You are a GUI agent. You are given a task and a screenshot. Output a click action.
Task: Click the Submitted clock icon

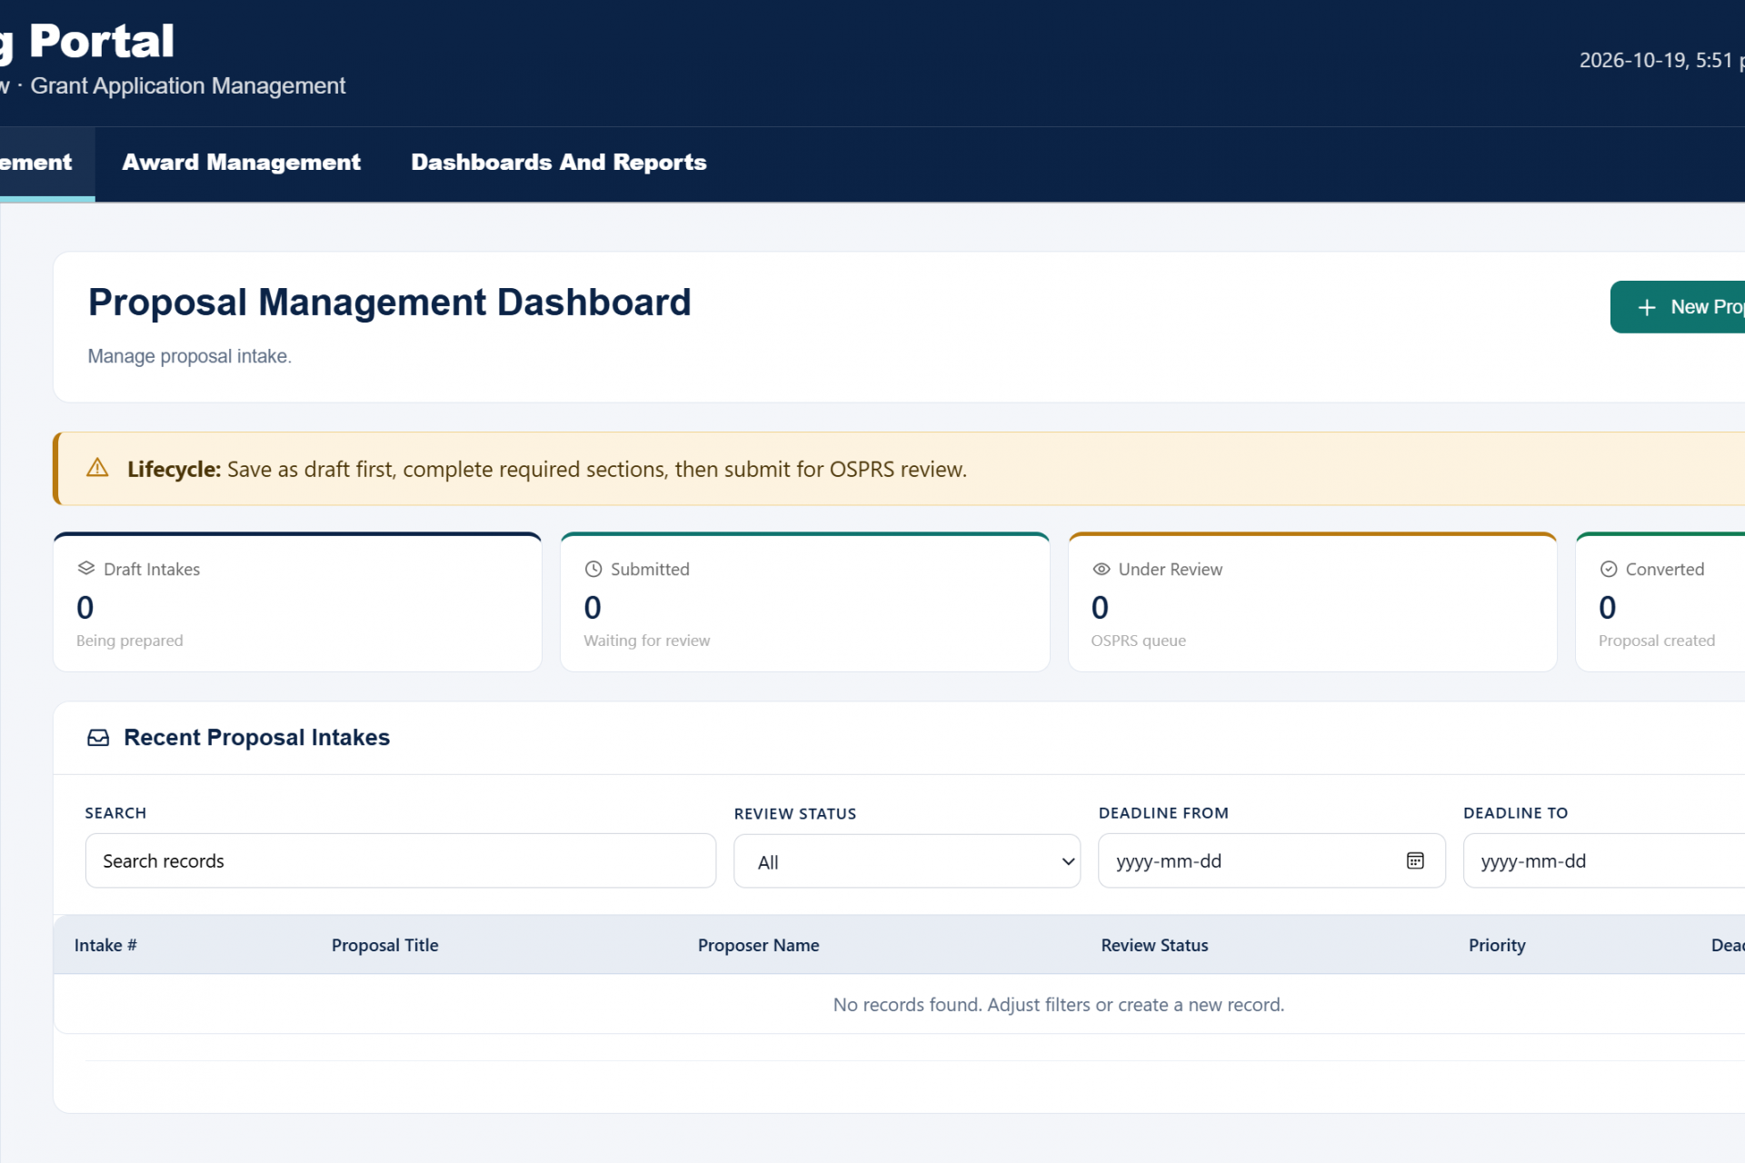click(593, 569)
